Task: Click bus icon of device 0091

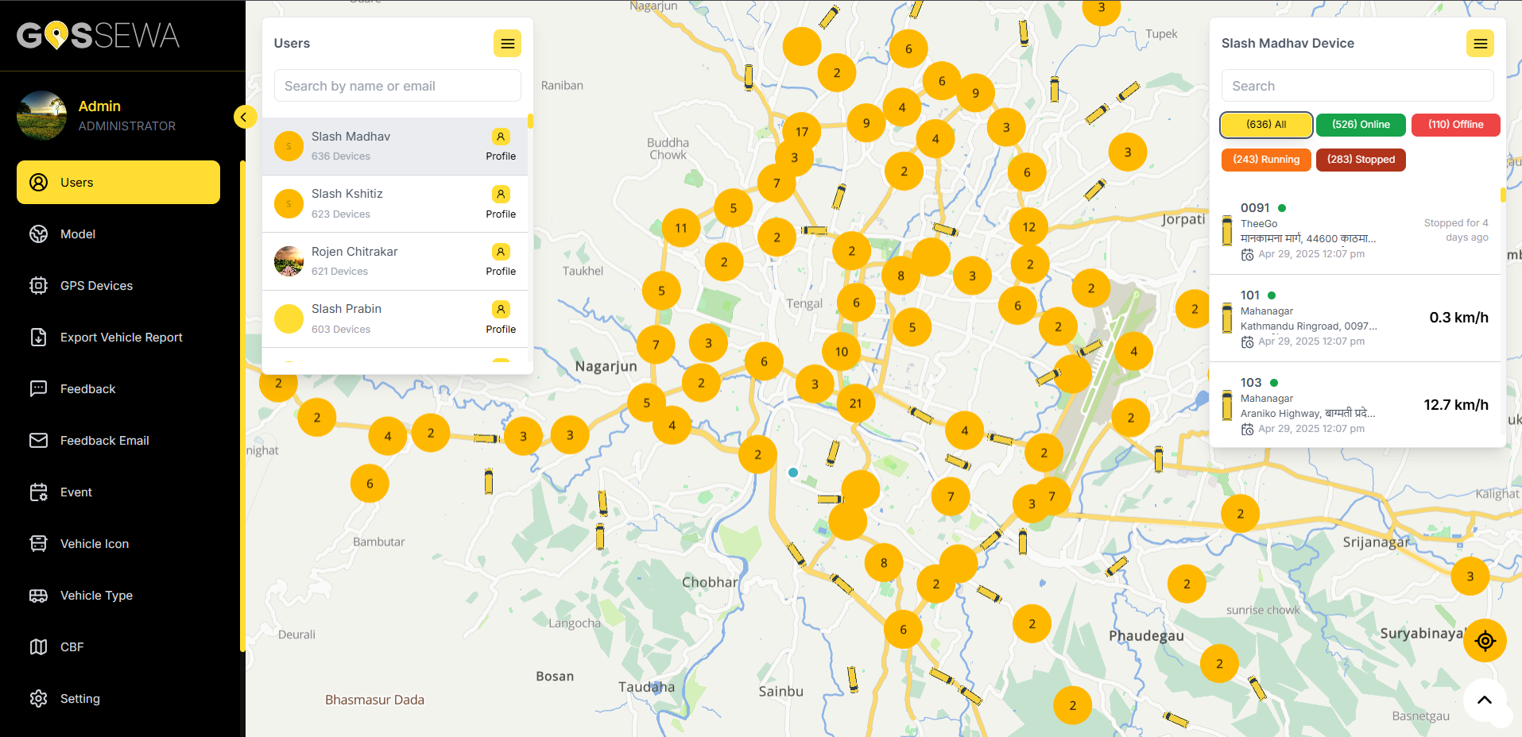Action: tap(1227, 230)
